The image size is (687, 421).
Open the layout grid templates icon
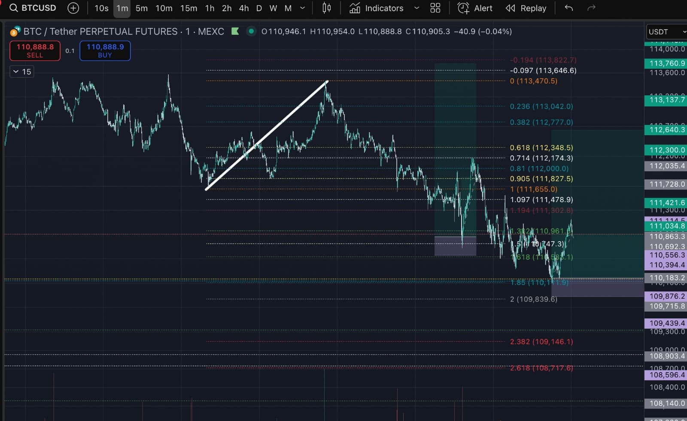(x=435, y=8)
